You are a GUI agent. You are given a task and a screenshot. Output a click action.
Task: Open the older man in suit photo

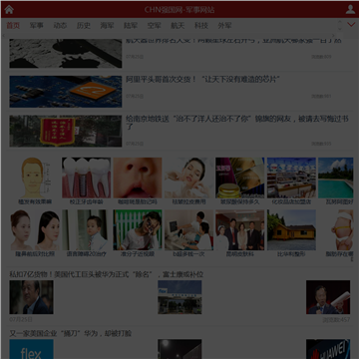[31, 297]
